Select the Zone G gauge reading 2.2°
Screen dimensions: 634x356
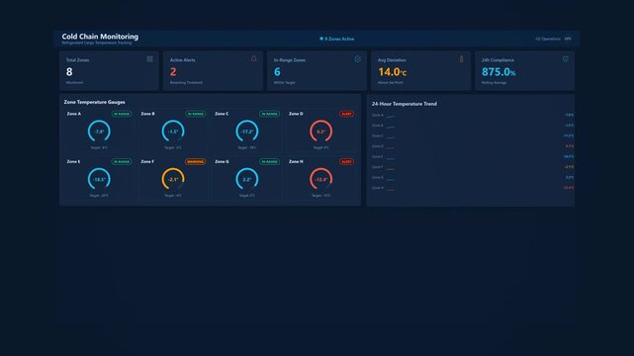247,179
